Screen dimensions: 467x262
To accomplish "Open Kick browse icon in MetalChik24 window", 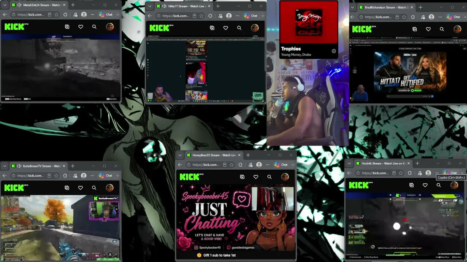I will click(x=67, y=27).
